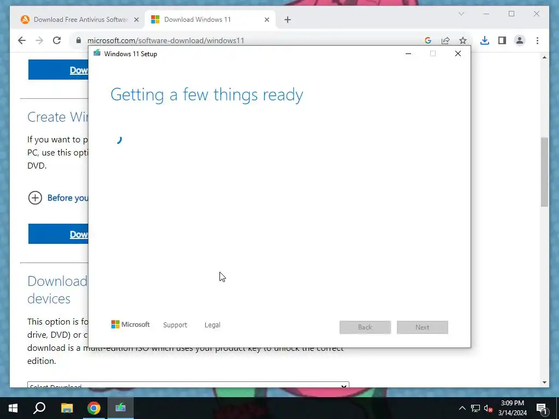Open File Explorer from taskbar
Image resolution: width=559 pixels, height=419 pixels.
click(67, 408)
